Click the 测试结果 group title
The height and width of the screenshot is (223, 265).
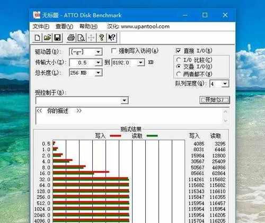coord(131,129)
